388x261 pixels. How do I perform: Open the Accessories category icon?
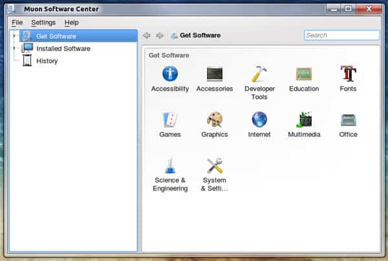coord(215,74)
